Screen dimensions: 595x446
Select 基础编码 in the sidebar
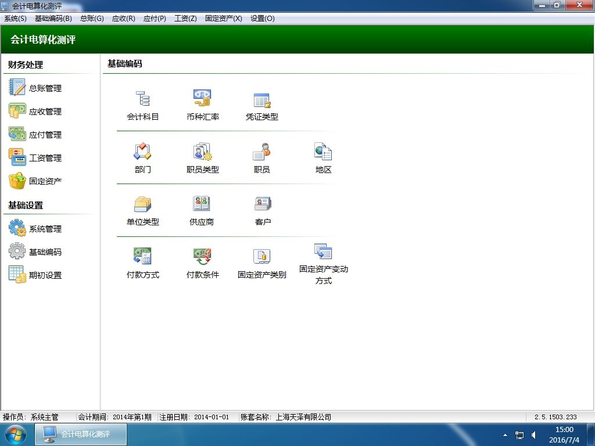35,251
